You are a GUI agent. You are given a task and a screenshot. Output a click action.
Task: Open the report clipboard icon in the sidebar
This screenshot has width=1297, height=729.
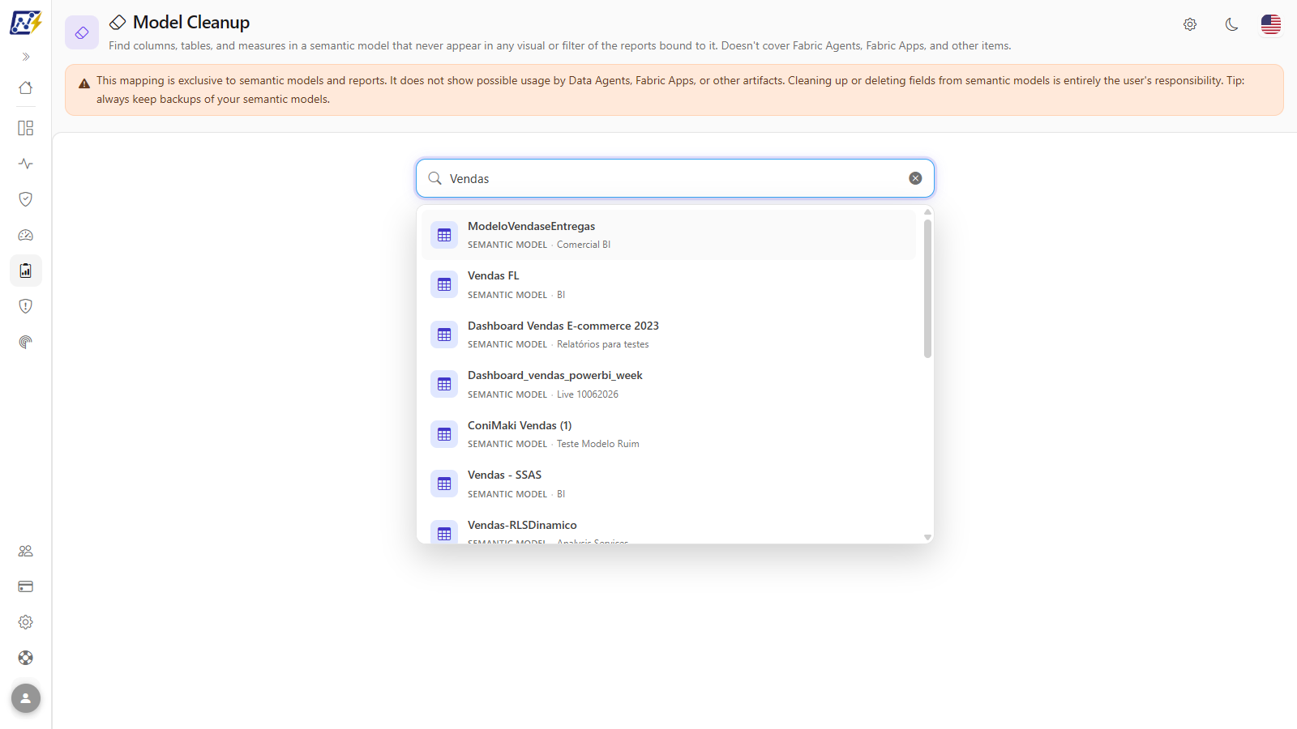(26, 271)
